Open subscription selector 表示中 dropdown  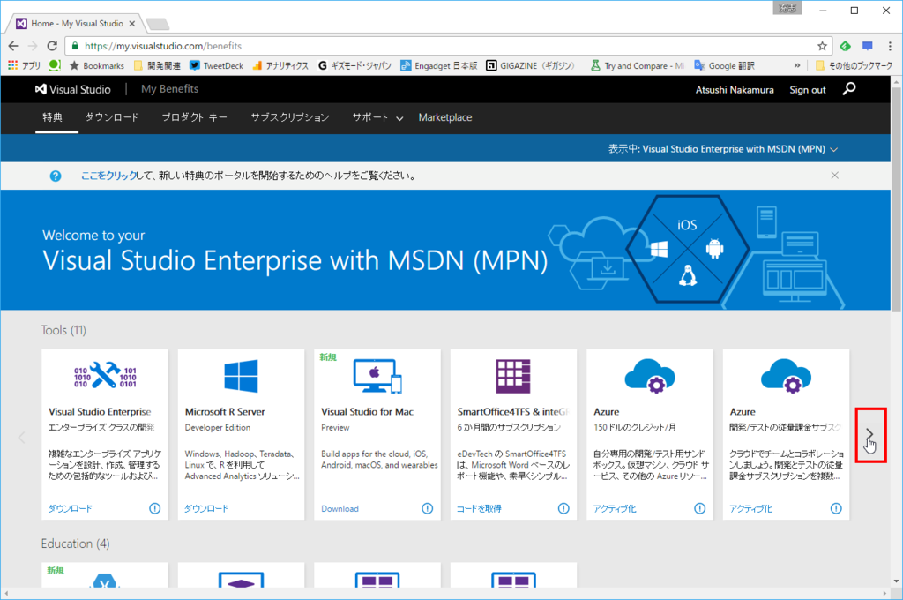[723, 149]
